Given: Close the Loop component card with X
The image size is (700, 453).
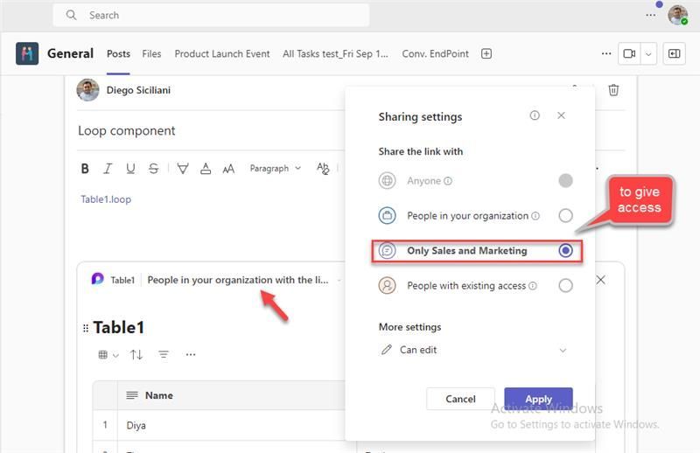Looking at the screenshot, I should [601, 280].
